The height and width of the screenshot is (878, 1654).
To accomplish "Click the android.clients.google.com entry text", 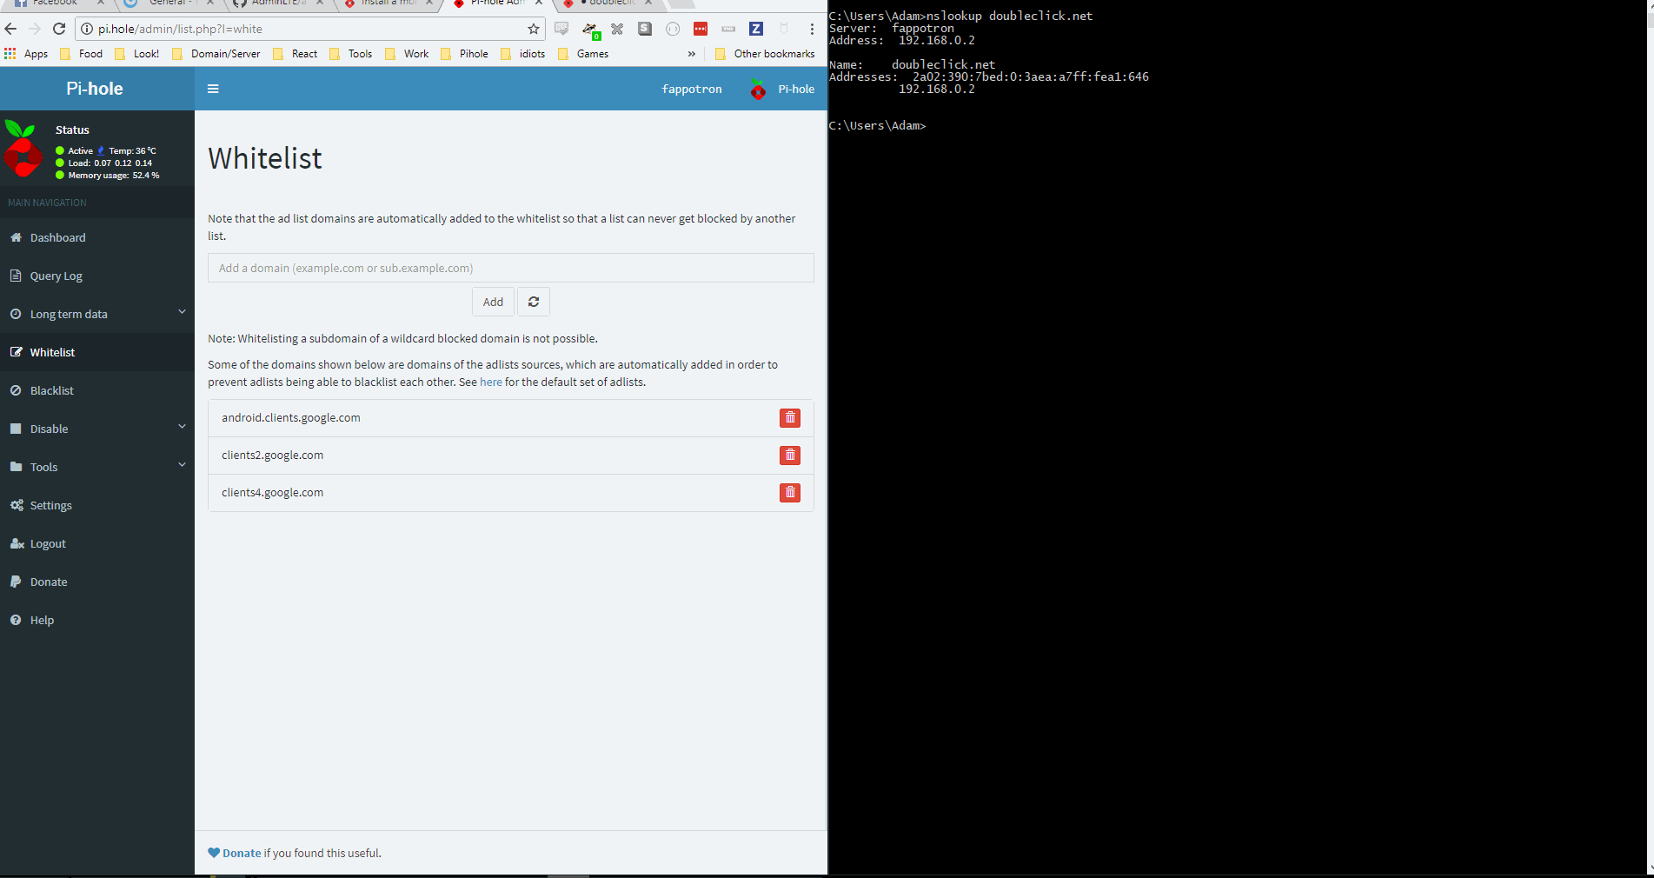I will tap(291, 418).
